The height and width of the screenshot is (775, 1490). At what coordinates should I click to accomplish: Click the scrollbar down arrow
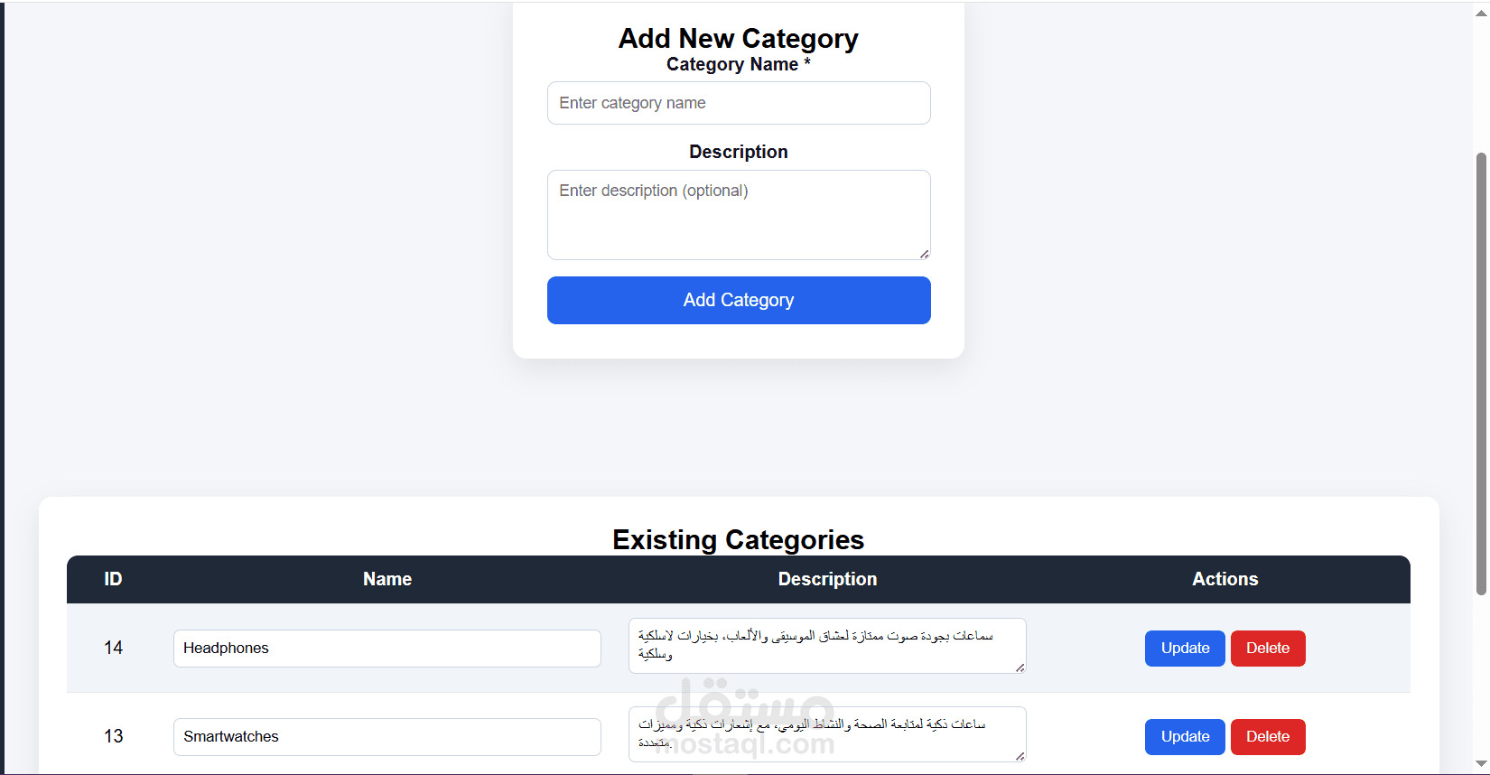1481,764
